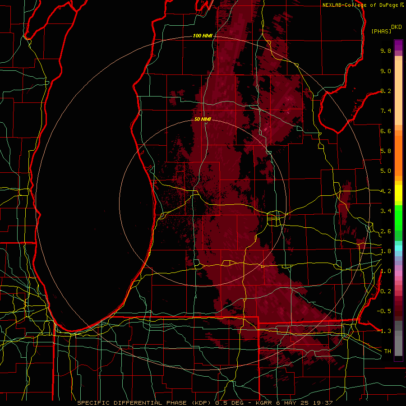Select the 5.0 legend value
The width and height of the screenshot is (406, 406).
pos(386,171)
